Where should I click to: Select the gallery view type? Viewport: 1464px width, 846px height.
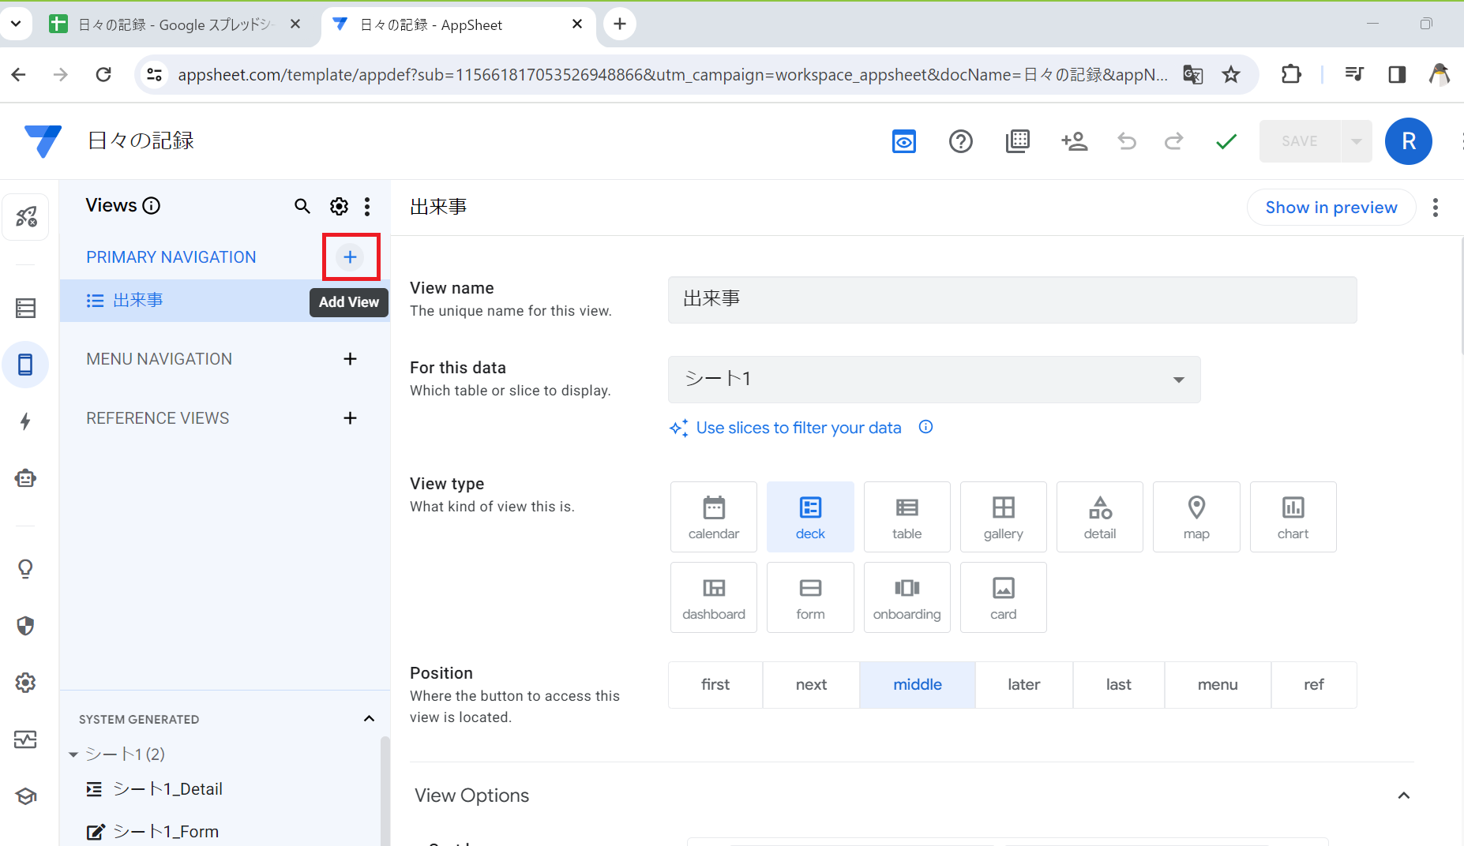pyautogui.click(x=1004, y=517)
